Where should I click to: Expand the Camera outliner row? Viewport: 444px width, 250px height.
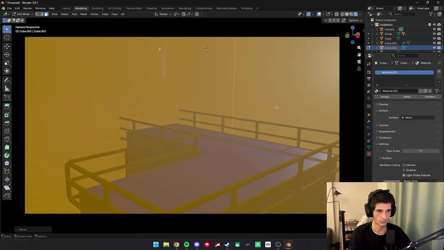[x=377, y=30]
